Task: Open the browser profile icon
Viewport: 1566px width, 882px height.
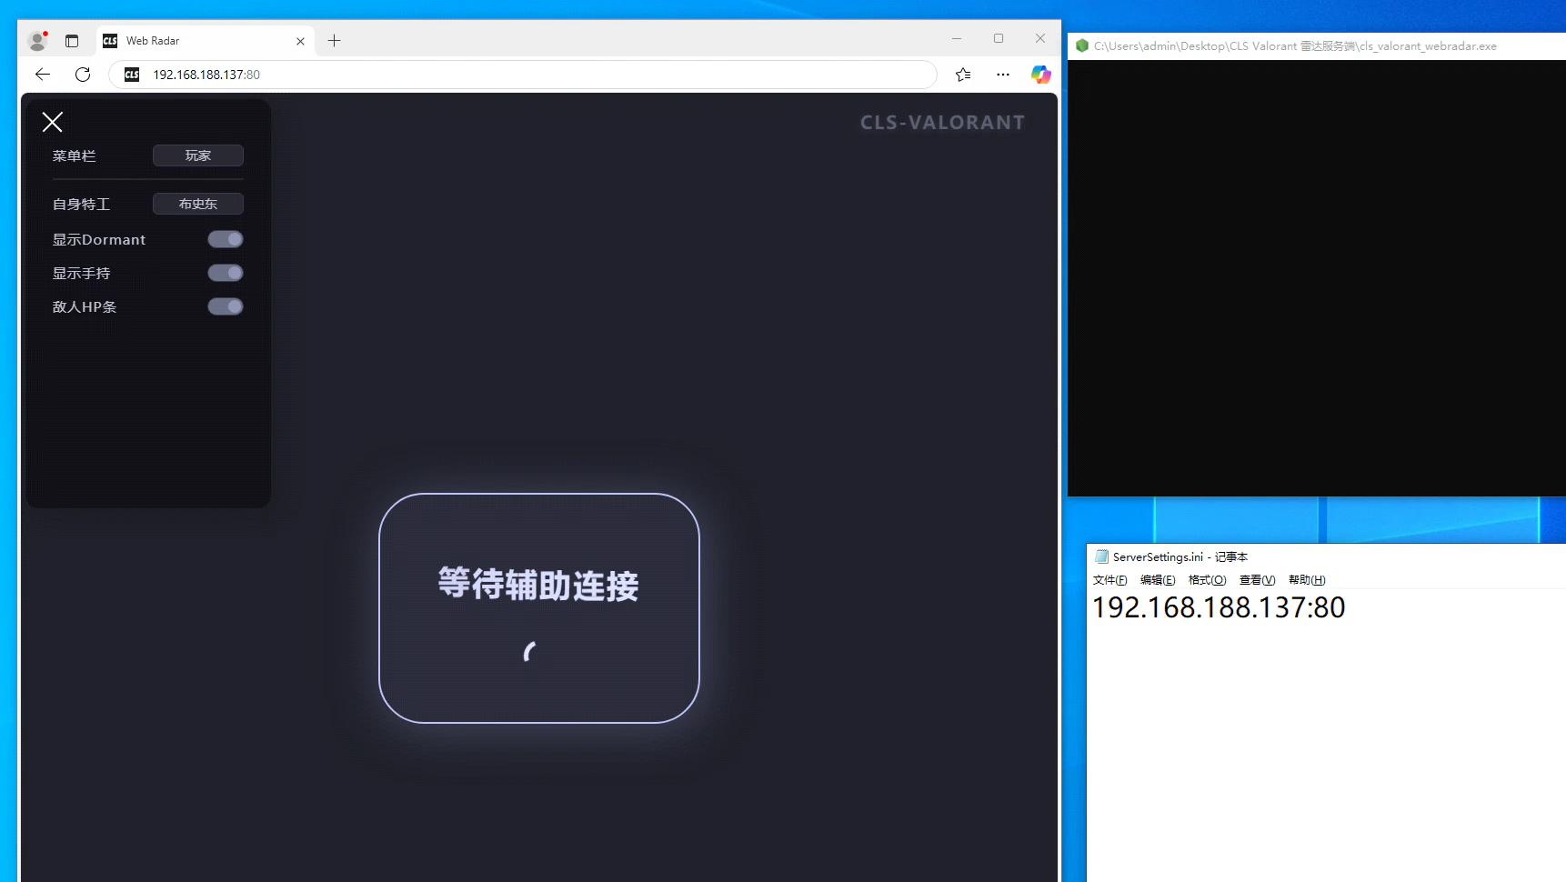Action: coord(37,41)
